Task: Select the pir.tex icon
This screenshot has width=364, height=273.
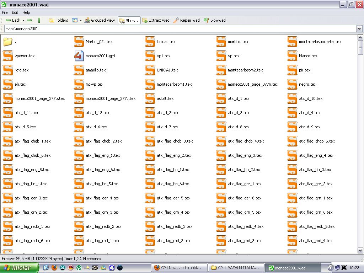Action: [292, 70]
